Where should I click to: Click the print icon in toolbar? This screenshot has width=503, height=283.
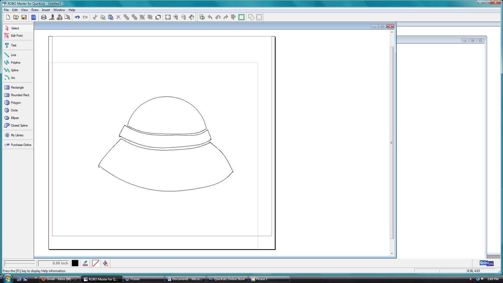pos(44,17)
